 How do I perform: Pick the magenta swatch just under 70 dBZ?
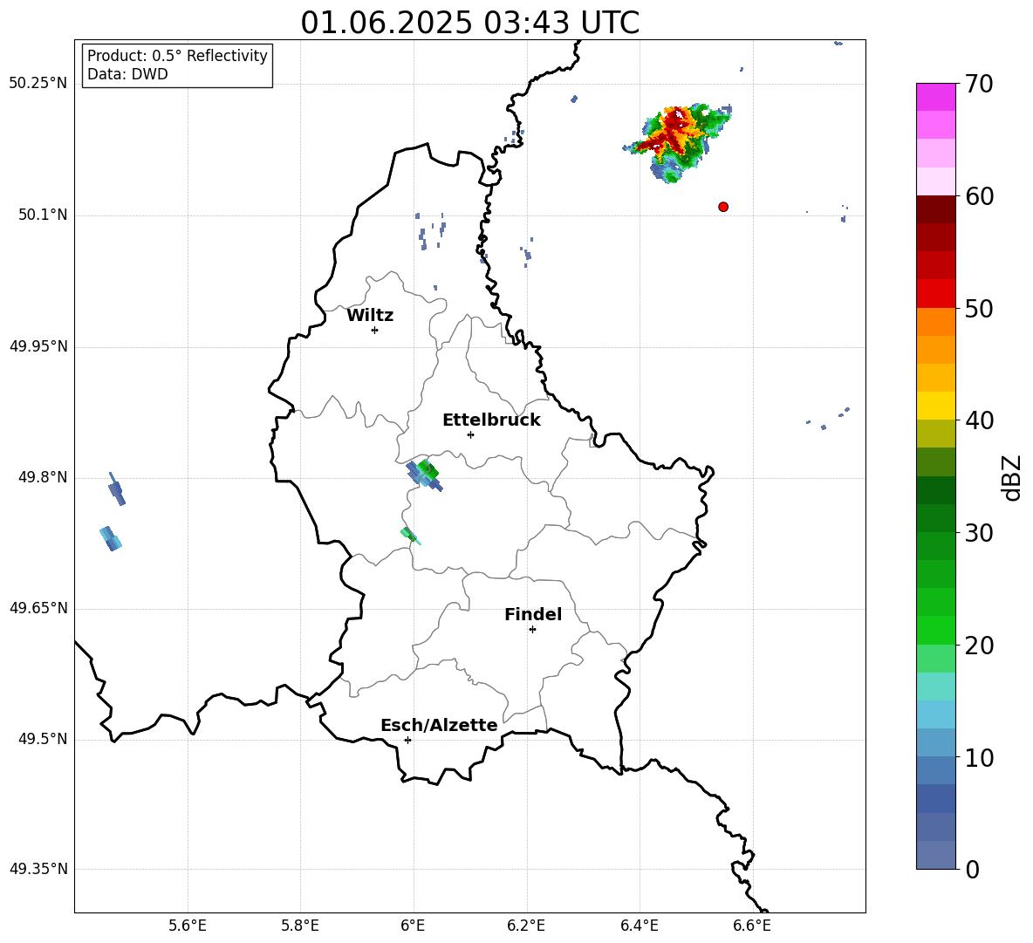click(x=935, y=98)
